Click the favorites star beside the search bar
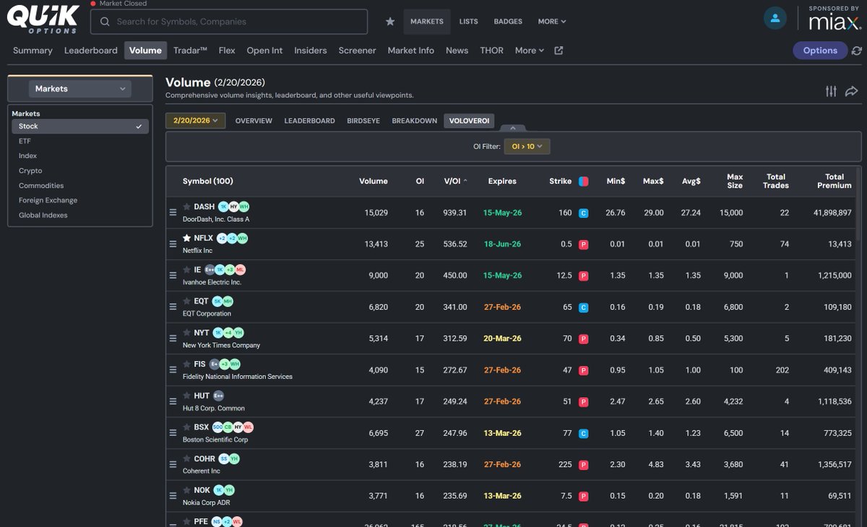 coord(390,22)
